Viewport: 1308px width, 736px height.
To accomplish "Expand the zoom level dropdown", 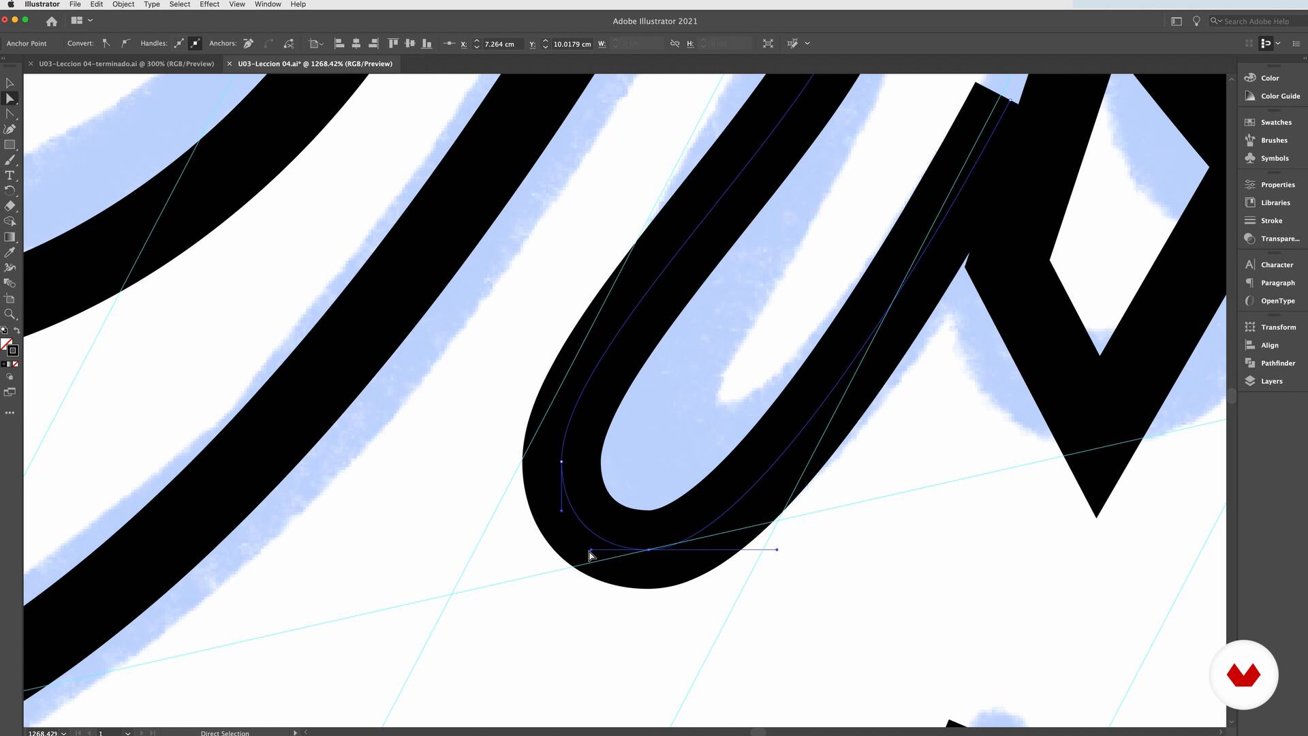I will click(x=63, y=733).
